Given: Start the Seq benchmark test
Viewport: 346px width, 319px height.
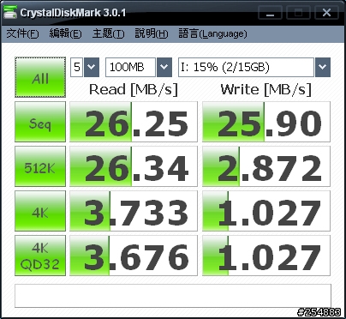Looking at the screenshot, I should [x=40, y=122].
